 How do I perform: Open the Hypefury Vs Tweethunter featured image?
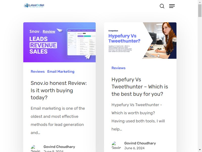[140, 41]
